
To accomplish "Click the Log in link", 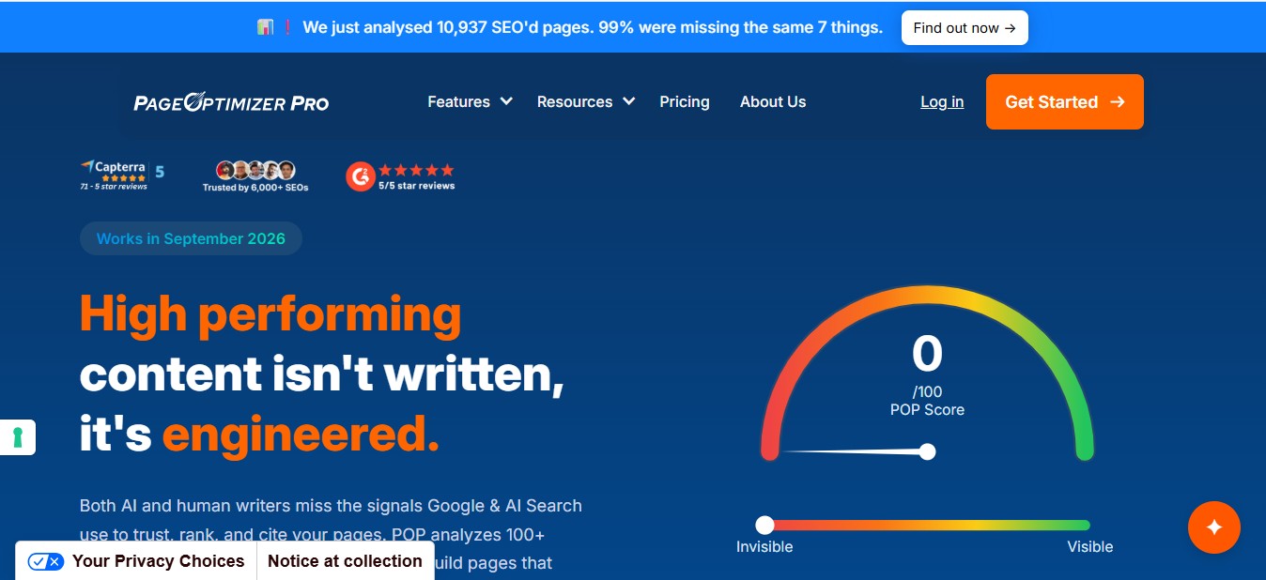I will (x=942, y=101).
